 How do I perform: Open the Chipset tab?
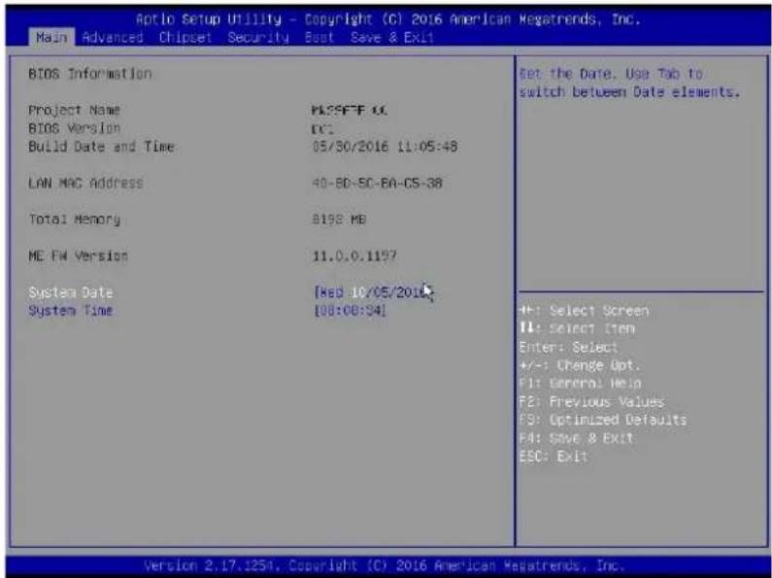tap(185, 38)
